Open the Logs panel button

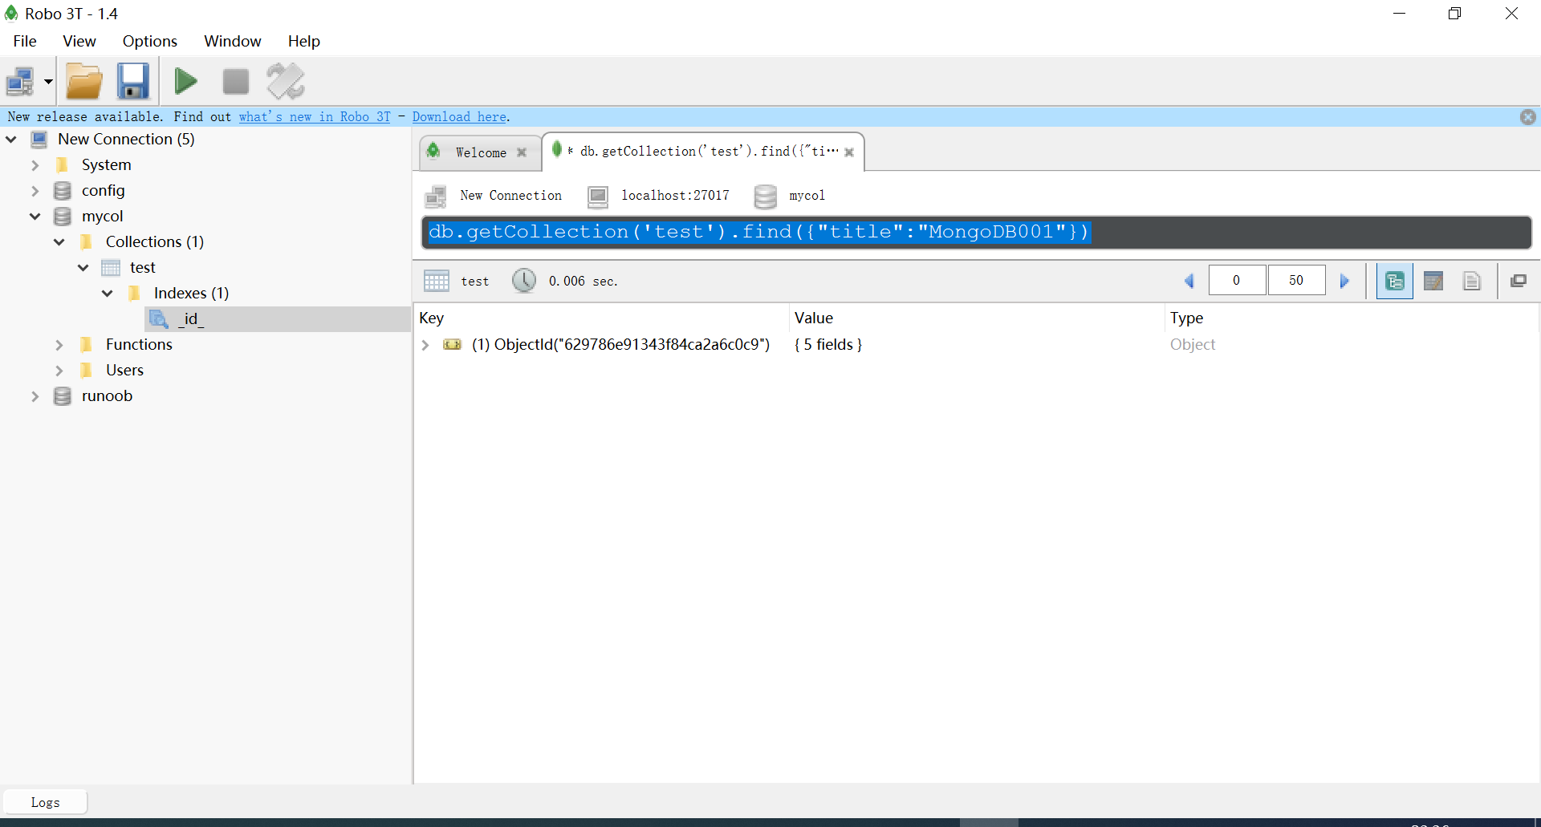click(46, 802)
